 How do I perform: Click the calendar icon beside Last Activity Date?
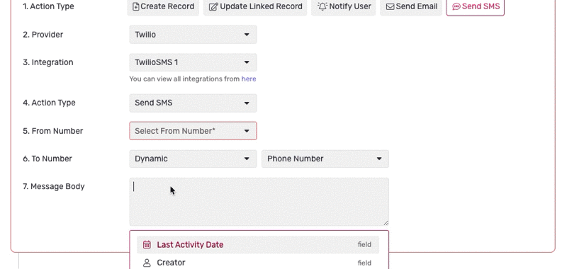coord(147,244)
